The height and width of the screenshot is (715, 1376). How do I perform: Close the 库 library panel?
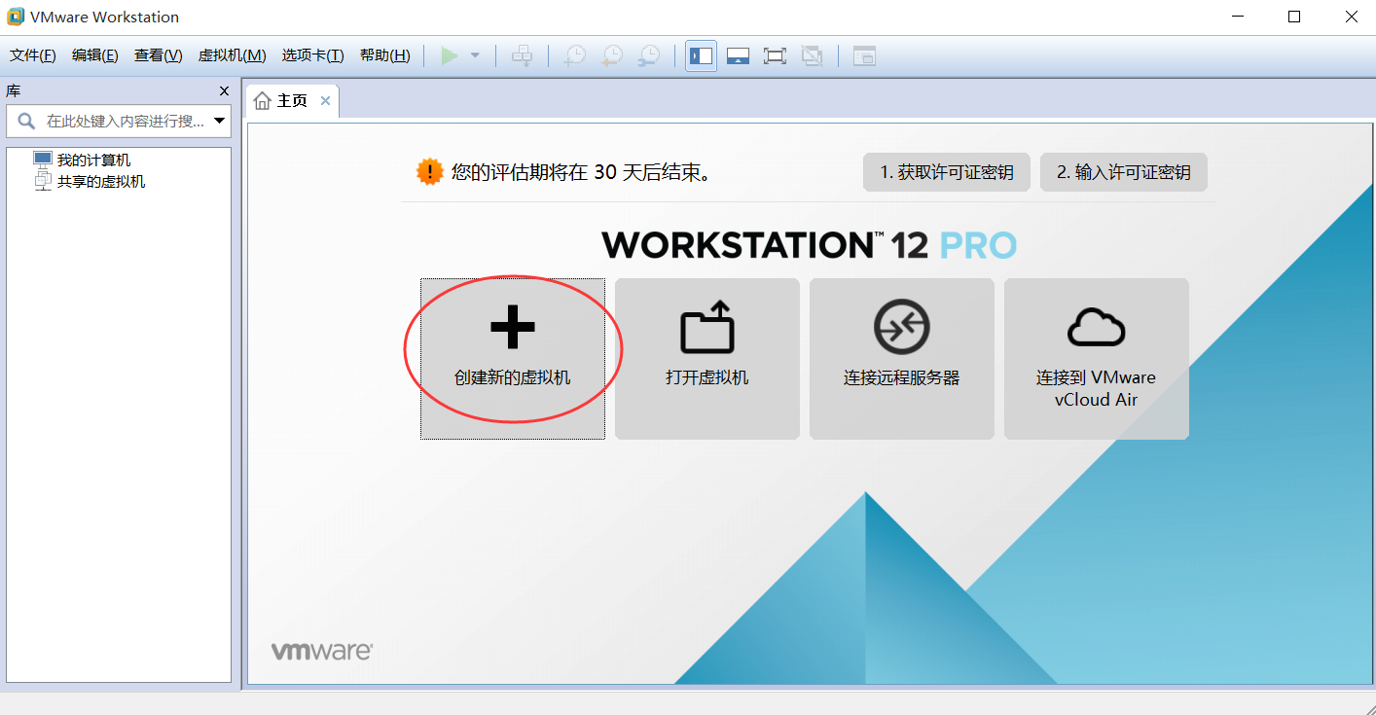225,90
